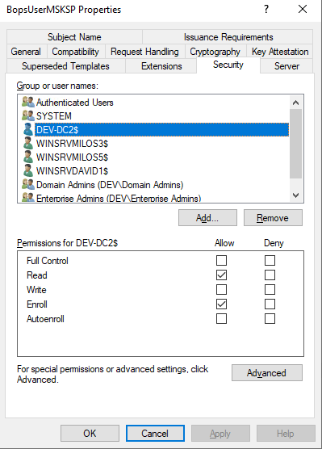322x449 pixels.
Task: Click the DEV-DC2$ computer account icon
Action: [x=28, y=130]
